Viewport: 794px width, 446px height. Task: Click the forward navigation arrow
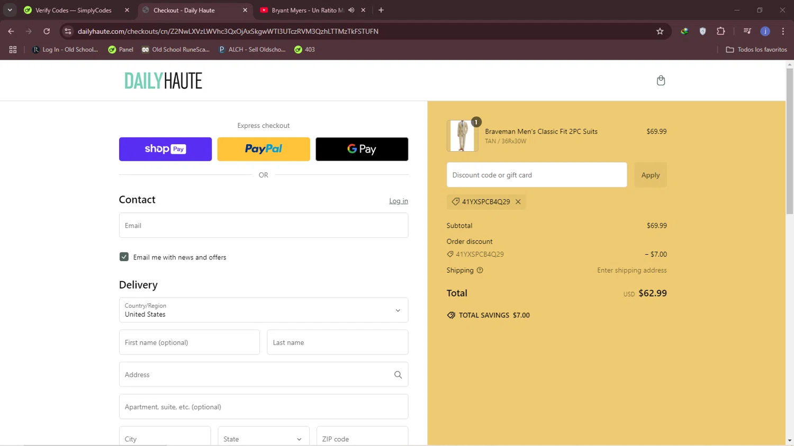29,31
